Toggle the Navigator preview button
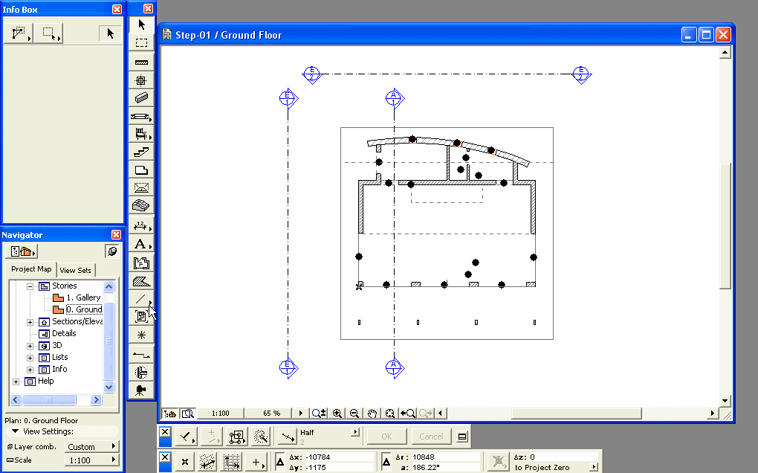The image size is (758, 473). point(111,251)
